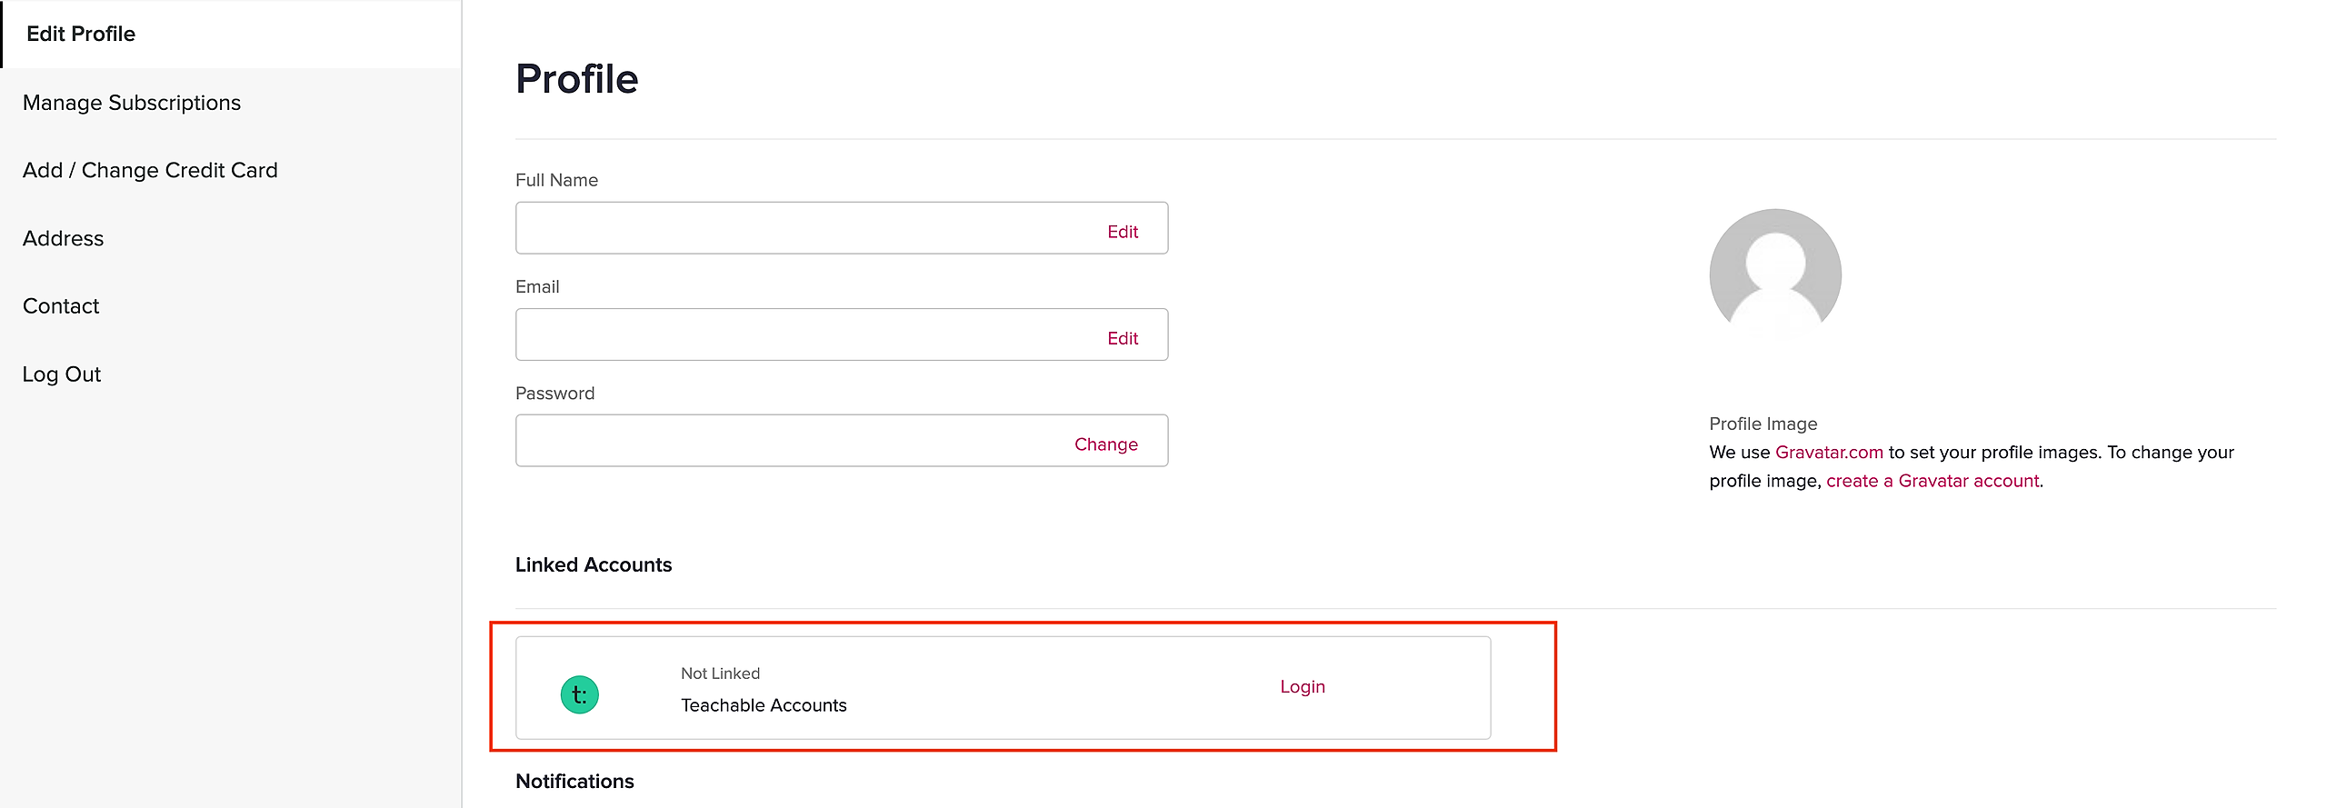Click create a Gravatar account link

1933,481
